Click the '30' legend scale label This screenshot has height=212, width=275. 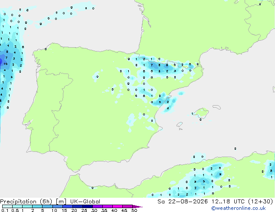tap(95, 210)
